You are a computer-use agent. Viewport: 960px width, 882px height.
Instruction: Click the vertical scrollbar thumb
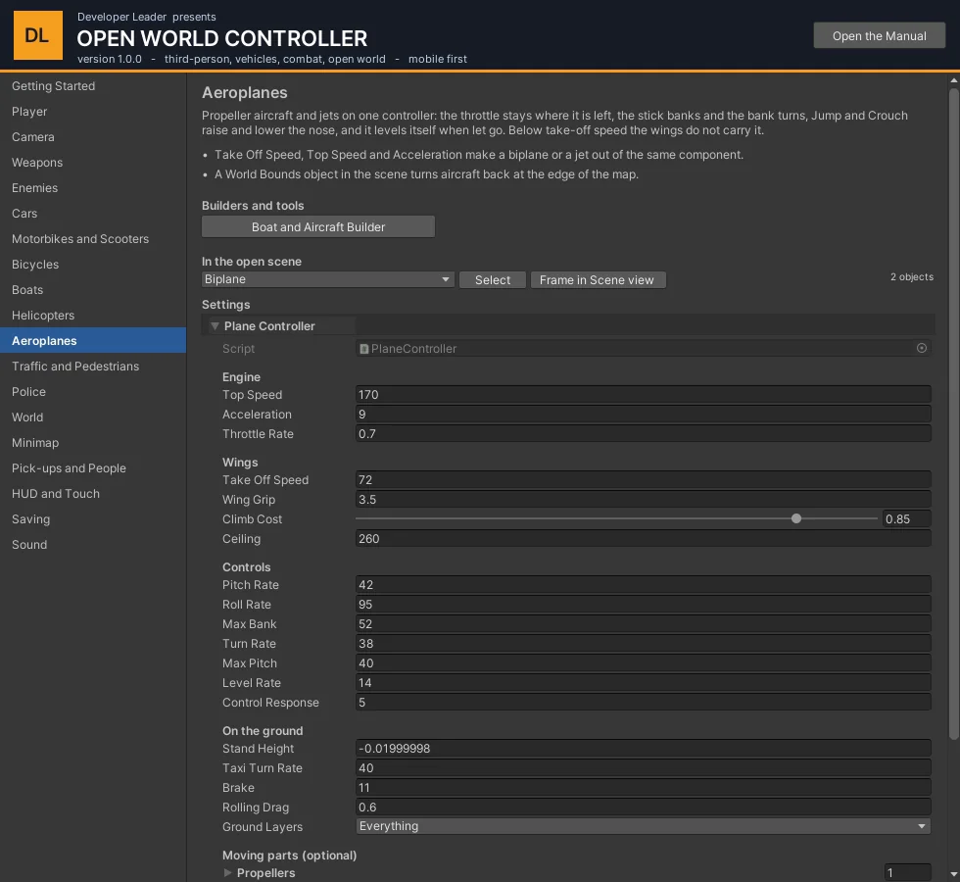(x=954, y=414)
